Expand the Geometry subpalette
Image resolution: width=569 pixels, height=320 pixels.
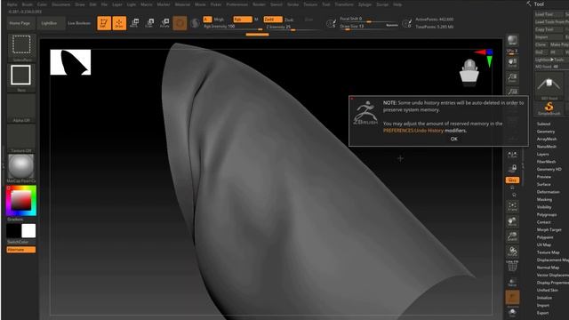click(546, 132)
